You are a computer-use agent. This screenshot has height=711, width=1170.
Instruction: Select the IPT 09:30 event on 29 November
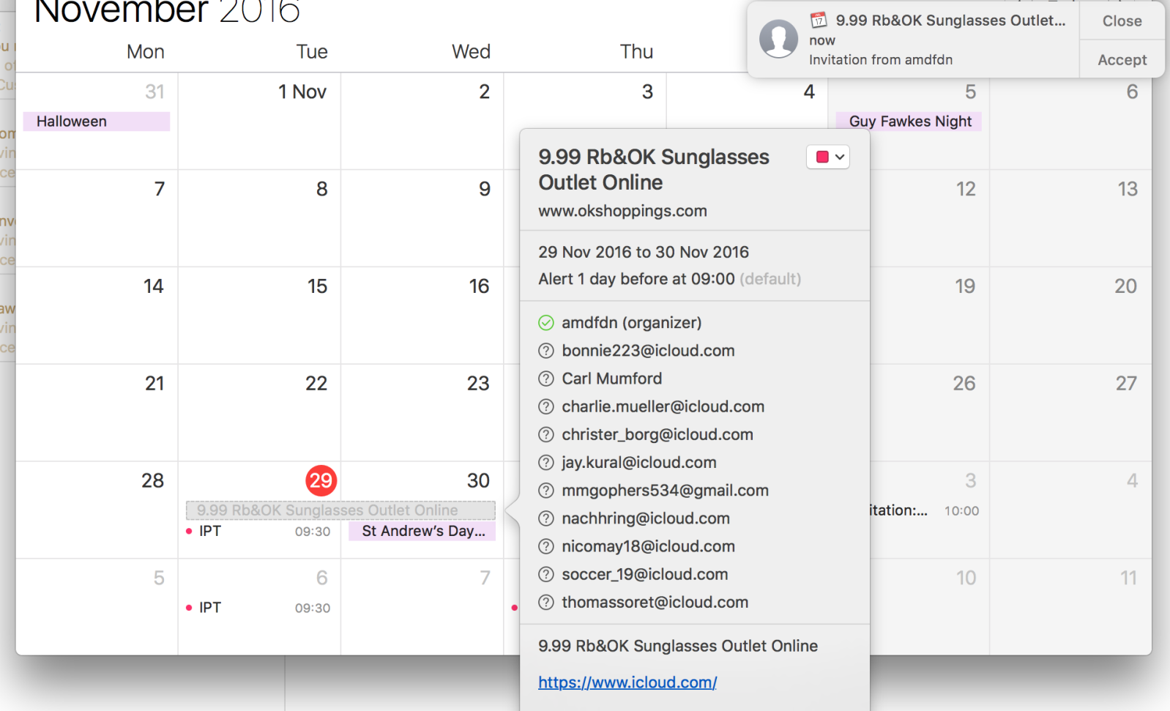[x=258, y=532]
